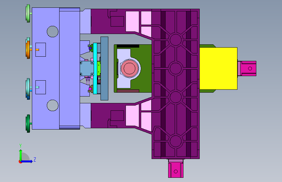
Task: Click the bright green small block near cyan plate
Action: pos(99,68)
